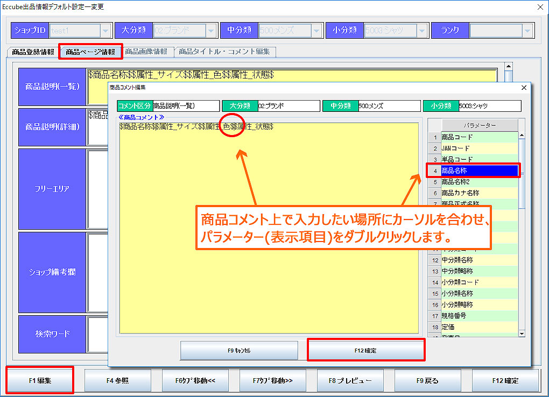Switch to 商品登録情報 tab
The width and height of the screenshot is (549, 397).
pos(33,52)
